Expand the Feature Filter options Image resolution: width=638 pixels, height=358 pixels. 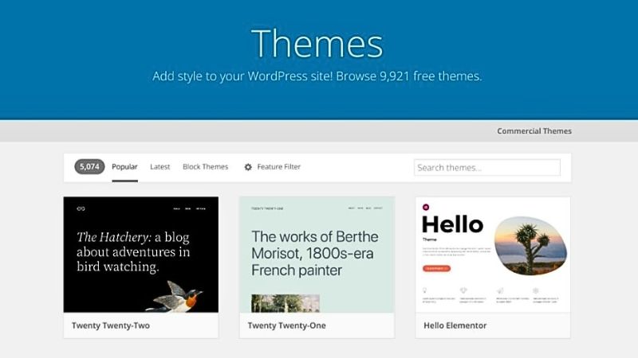tap(278, 167)
